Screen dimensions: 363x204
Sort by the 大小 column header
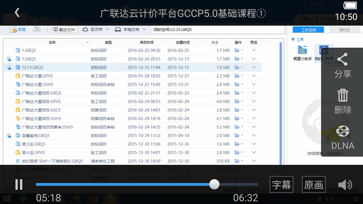tap(214, 43)
